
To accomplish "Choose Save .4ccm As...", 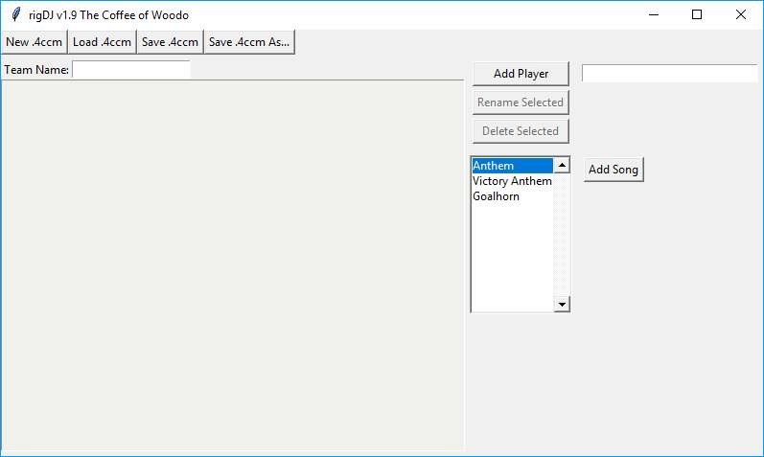I will click(249, 42).
